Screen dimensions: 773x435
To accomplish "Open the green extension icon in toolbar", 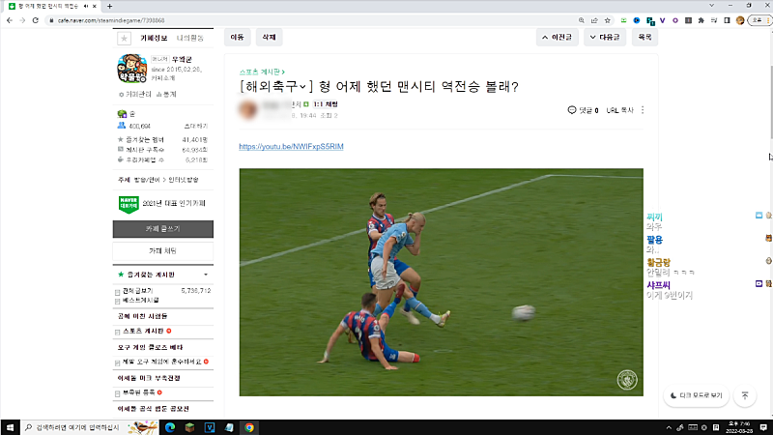I will pos(623,20).
